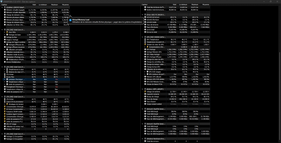This screenshot has width=281, height=143.
Task: Select the Package C3 Occupation row
Action: 35,139
